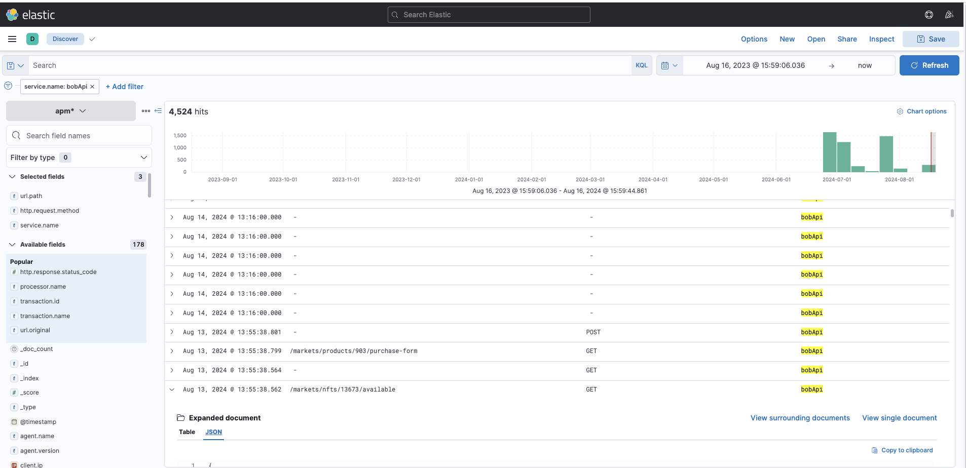Click New in the top menu

[787, 39]
